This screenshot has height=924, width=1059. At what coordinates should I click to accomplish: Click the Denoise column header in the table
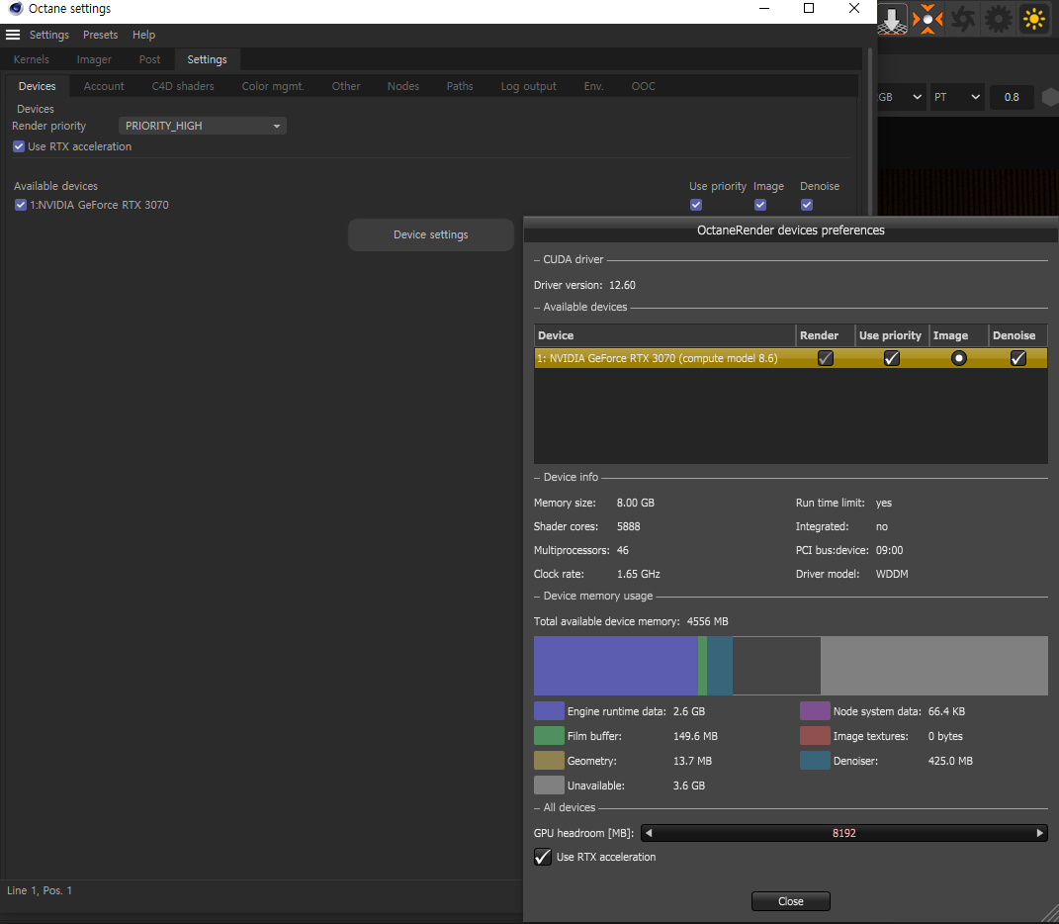(1018, 335)
